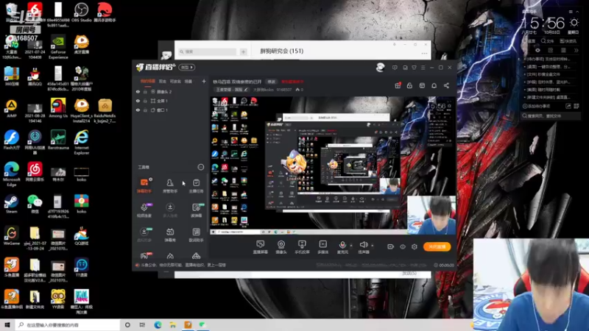Image resolution: width=589 pixels, height=331 pixels.
Task: Open the three-dot menu in the 胖狗研究会 chat window
Action: coord(425,53)
